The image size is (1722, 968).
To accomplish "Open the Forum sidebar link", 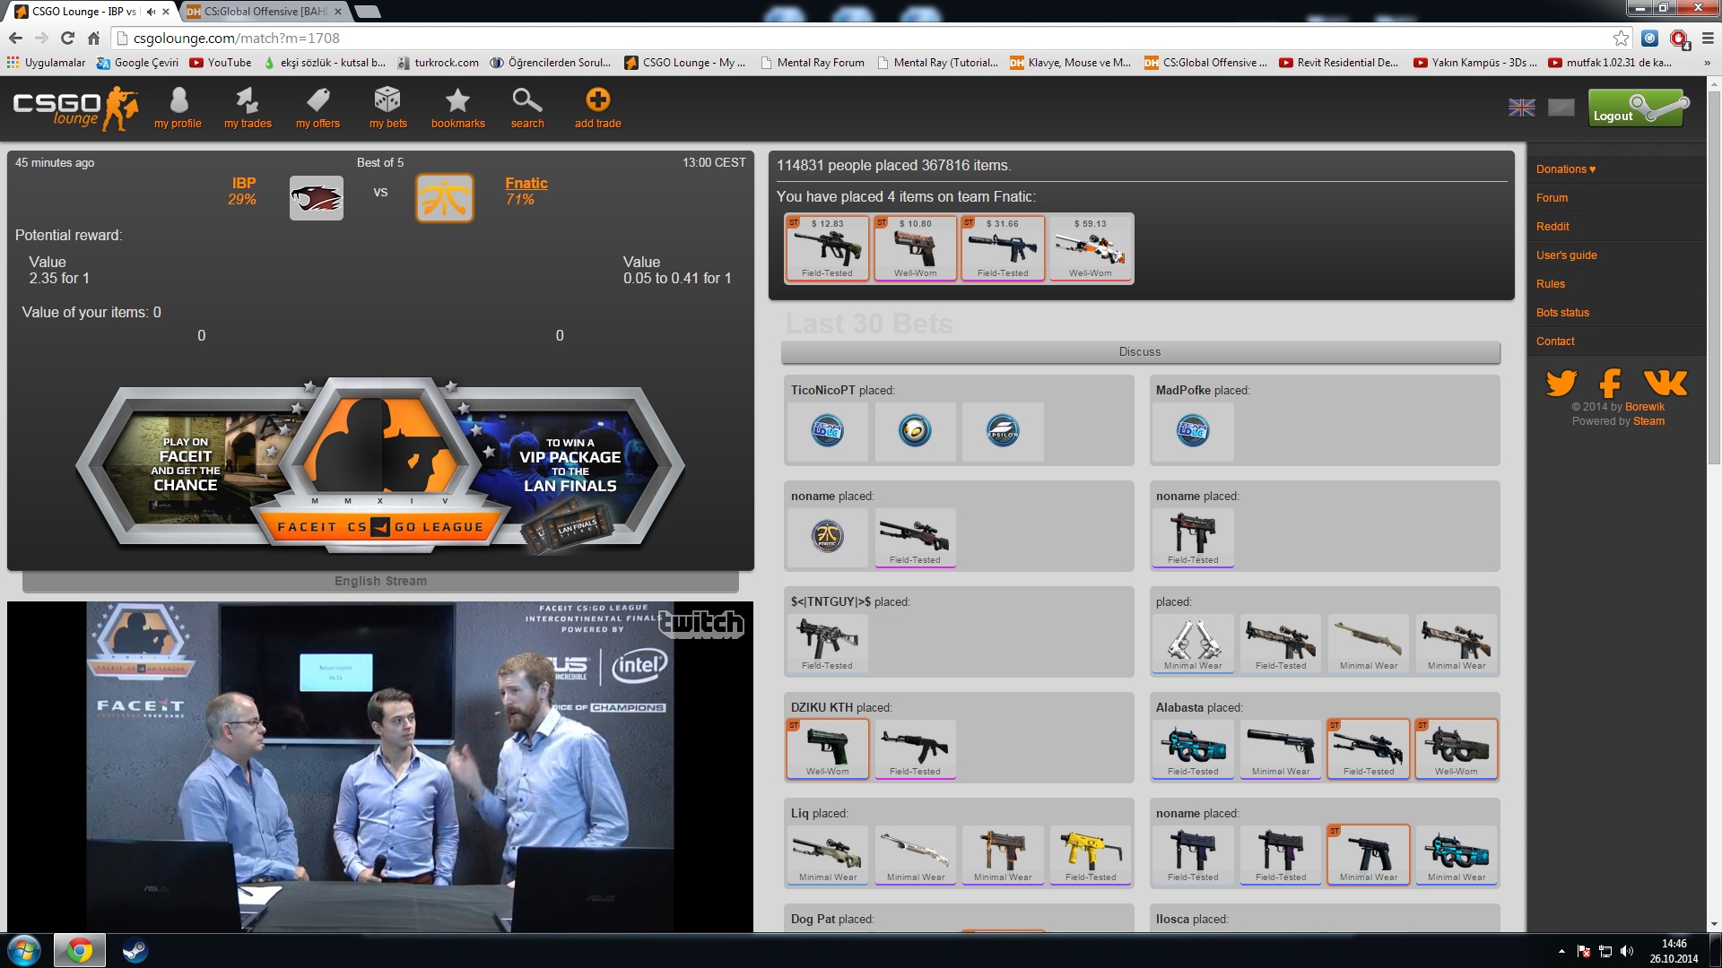I will (1552, 198).
